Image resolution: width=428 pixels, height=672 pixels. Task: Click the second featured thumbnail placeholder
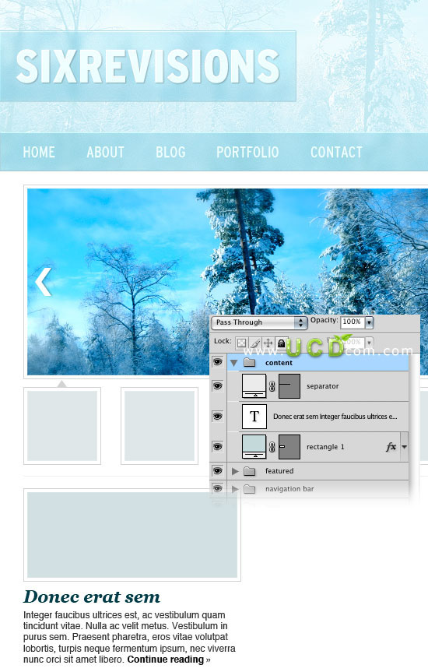click(160, 426)
